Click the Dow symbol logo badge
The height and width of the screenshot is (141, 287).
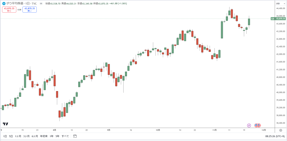(x=4, y=3)
